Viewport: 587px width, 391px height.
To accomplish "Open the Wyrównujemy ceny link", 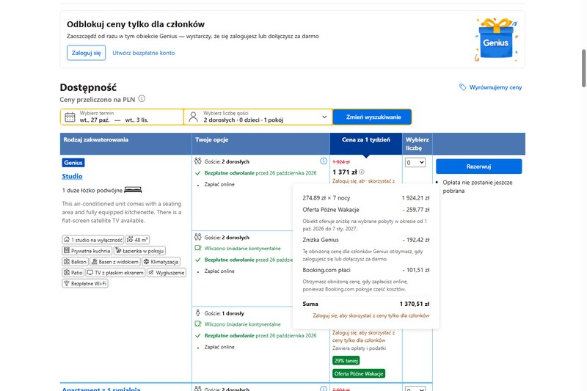I will pyautogui.click(x=495, y=87).
